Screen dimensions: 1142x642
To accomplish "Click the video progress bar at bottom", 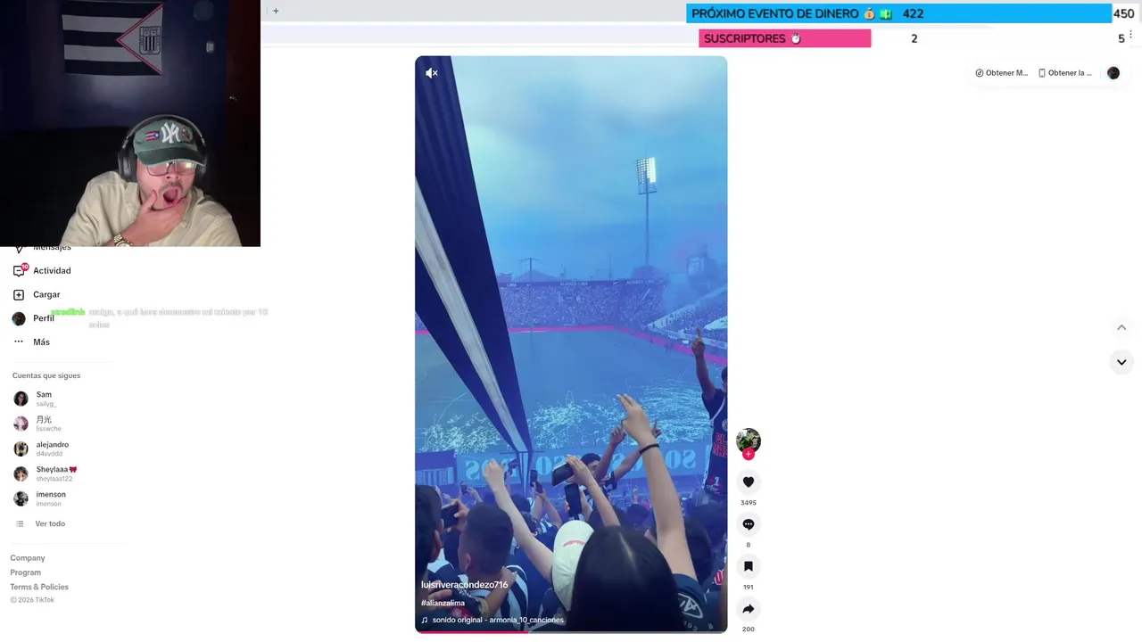I will (571, 631).
